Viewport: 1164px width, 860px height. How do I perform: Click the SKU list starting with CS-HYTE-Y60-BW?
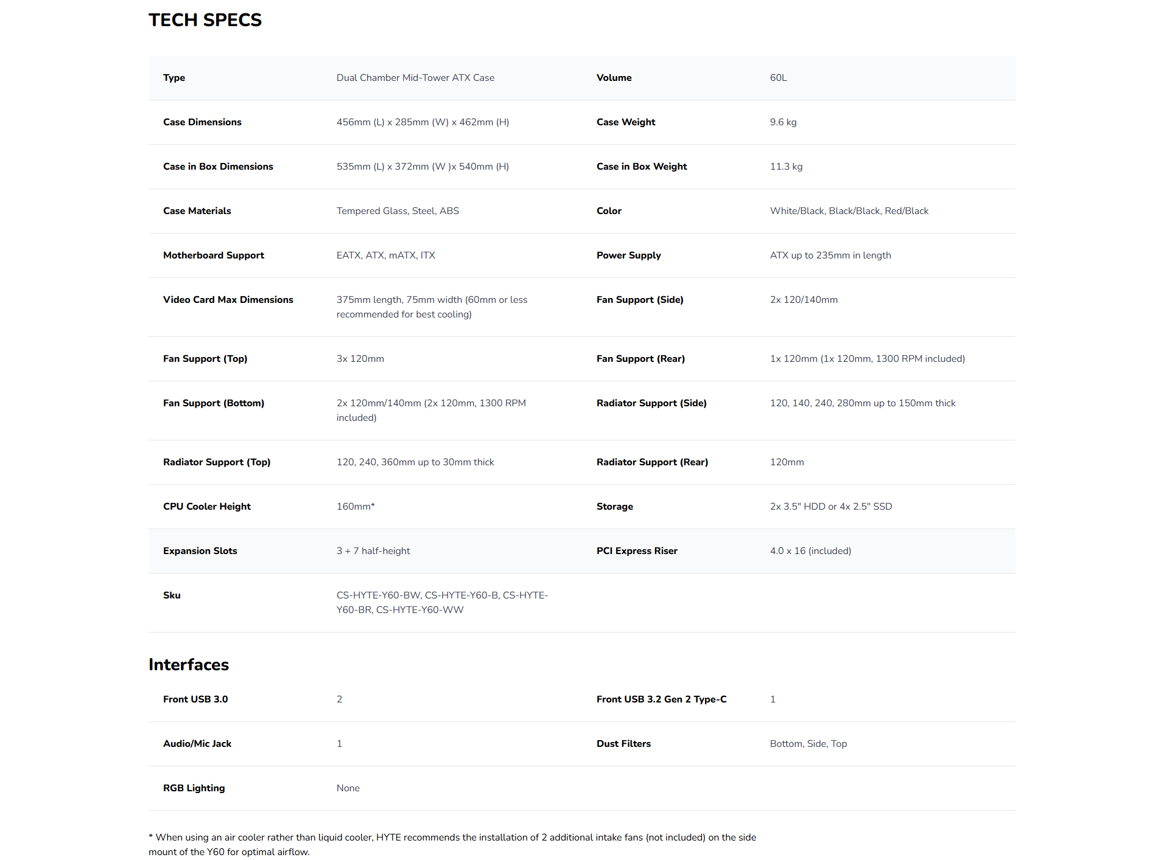tap(442, 603)
